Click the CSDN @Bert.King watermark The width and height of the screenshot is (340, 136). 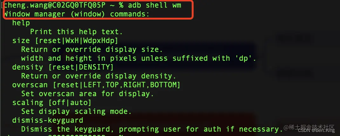point(316,131)
